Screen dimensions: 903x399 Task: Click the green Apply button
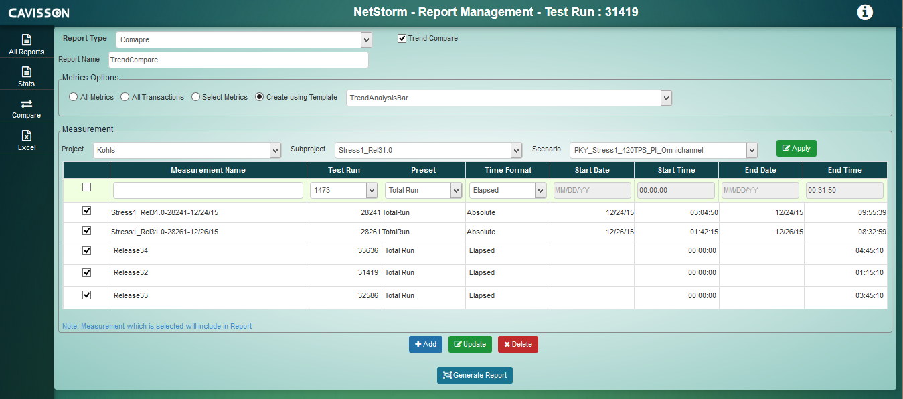point(797,148)
